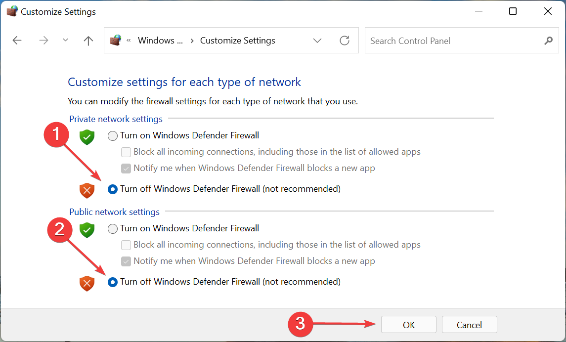566x342 pixels.
Task: Click the back navigation arrow
Action: [17, 41]
